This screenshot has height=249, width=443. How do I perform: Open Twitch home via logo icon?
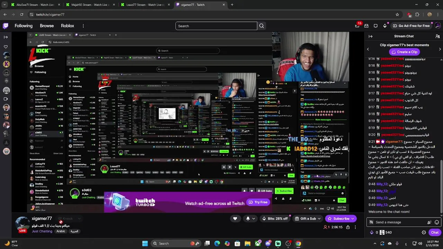point(6,26)
